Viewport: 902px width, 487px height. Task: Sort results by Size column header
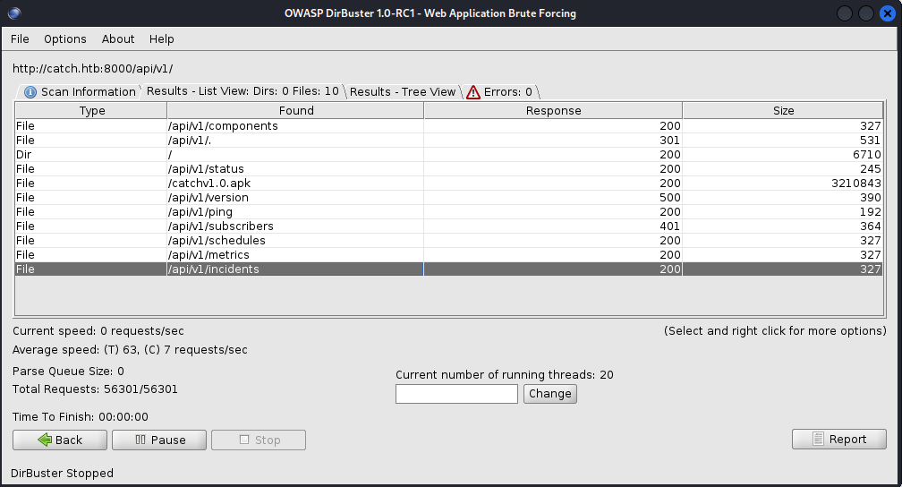pos(783,110)
